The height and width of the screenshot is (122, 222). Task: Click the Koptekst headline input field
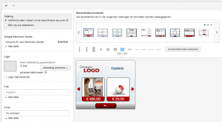click(x=37, y=93)
